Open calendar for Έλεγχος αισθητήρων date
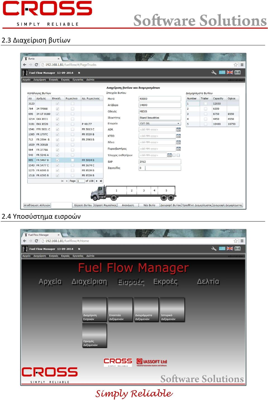The width and height of the screenshot is (268, 400). point(169,155)
